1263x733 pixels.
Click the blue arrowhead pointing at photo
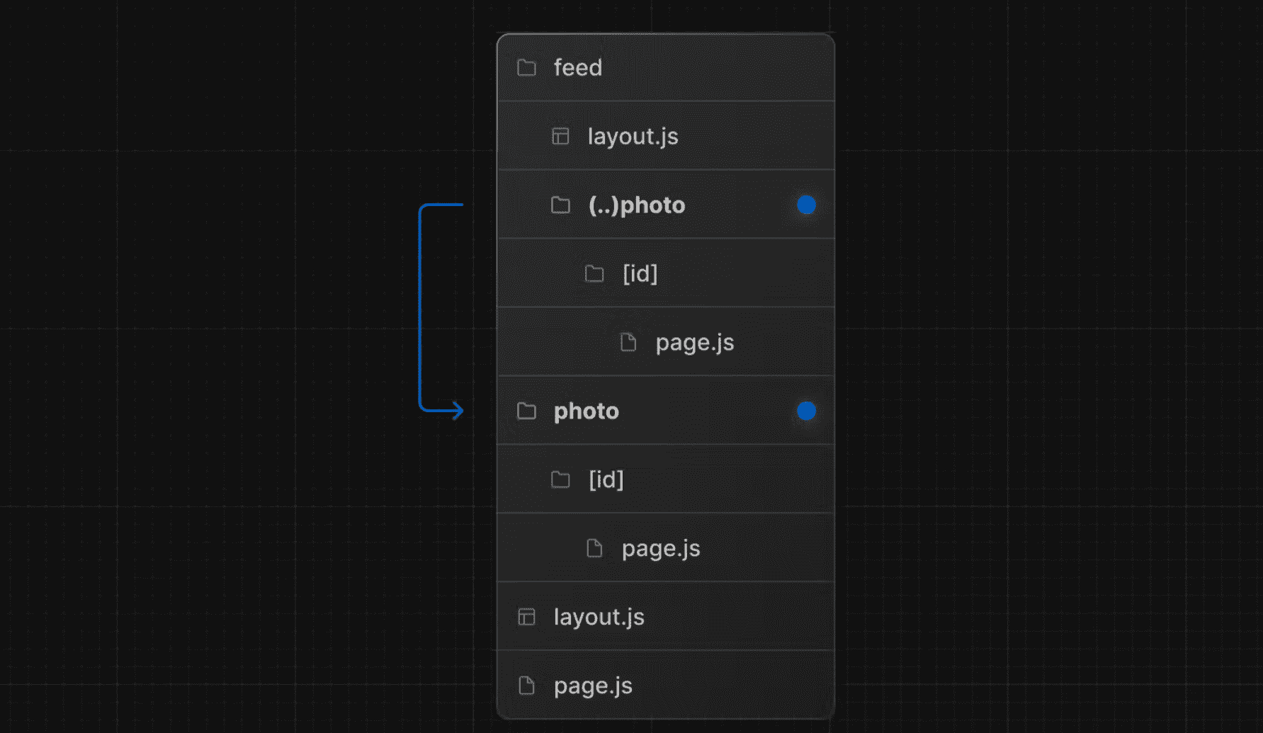tap(458, 411)
